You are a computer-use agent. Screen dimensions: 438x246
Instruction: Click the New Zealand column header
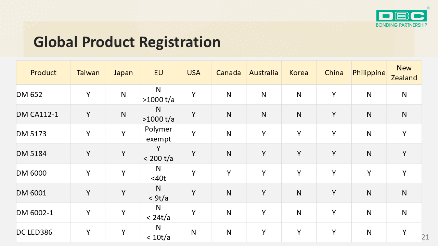[404, 73]
